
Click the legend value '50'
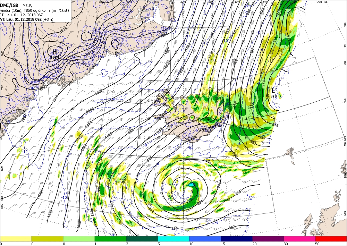coord(318,244)
